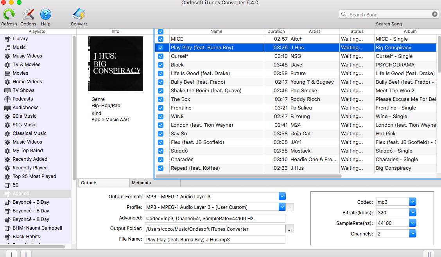441x257 pixels.
Task: Click the minus button beside Profile
Action: (x=289, y=207)
